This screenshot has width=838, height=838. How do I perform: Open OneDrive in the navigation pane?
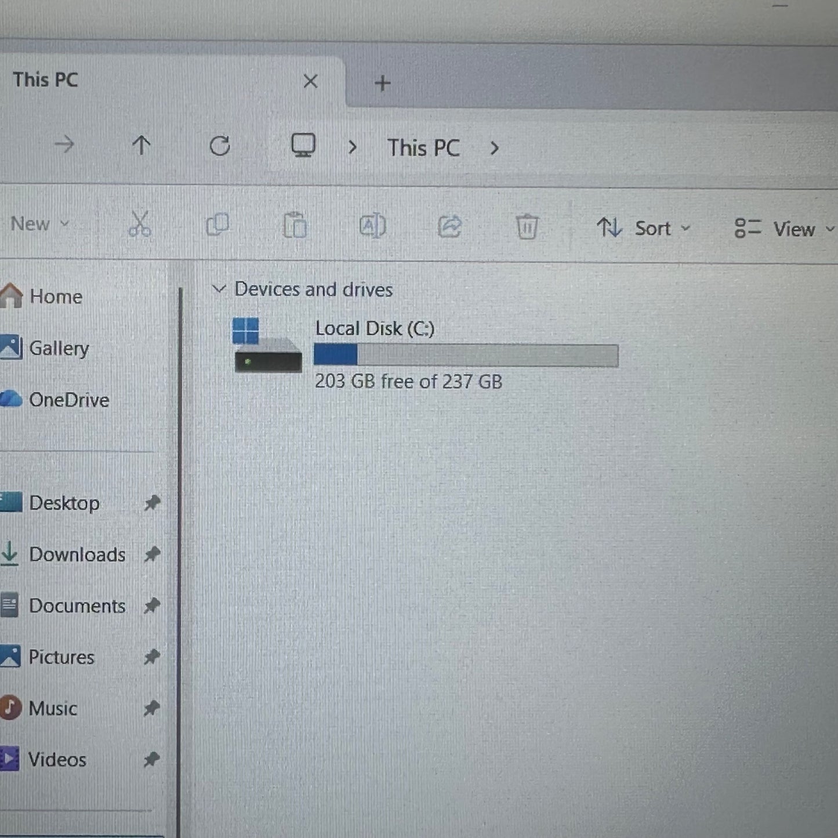[x=68, y=400]
